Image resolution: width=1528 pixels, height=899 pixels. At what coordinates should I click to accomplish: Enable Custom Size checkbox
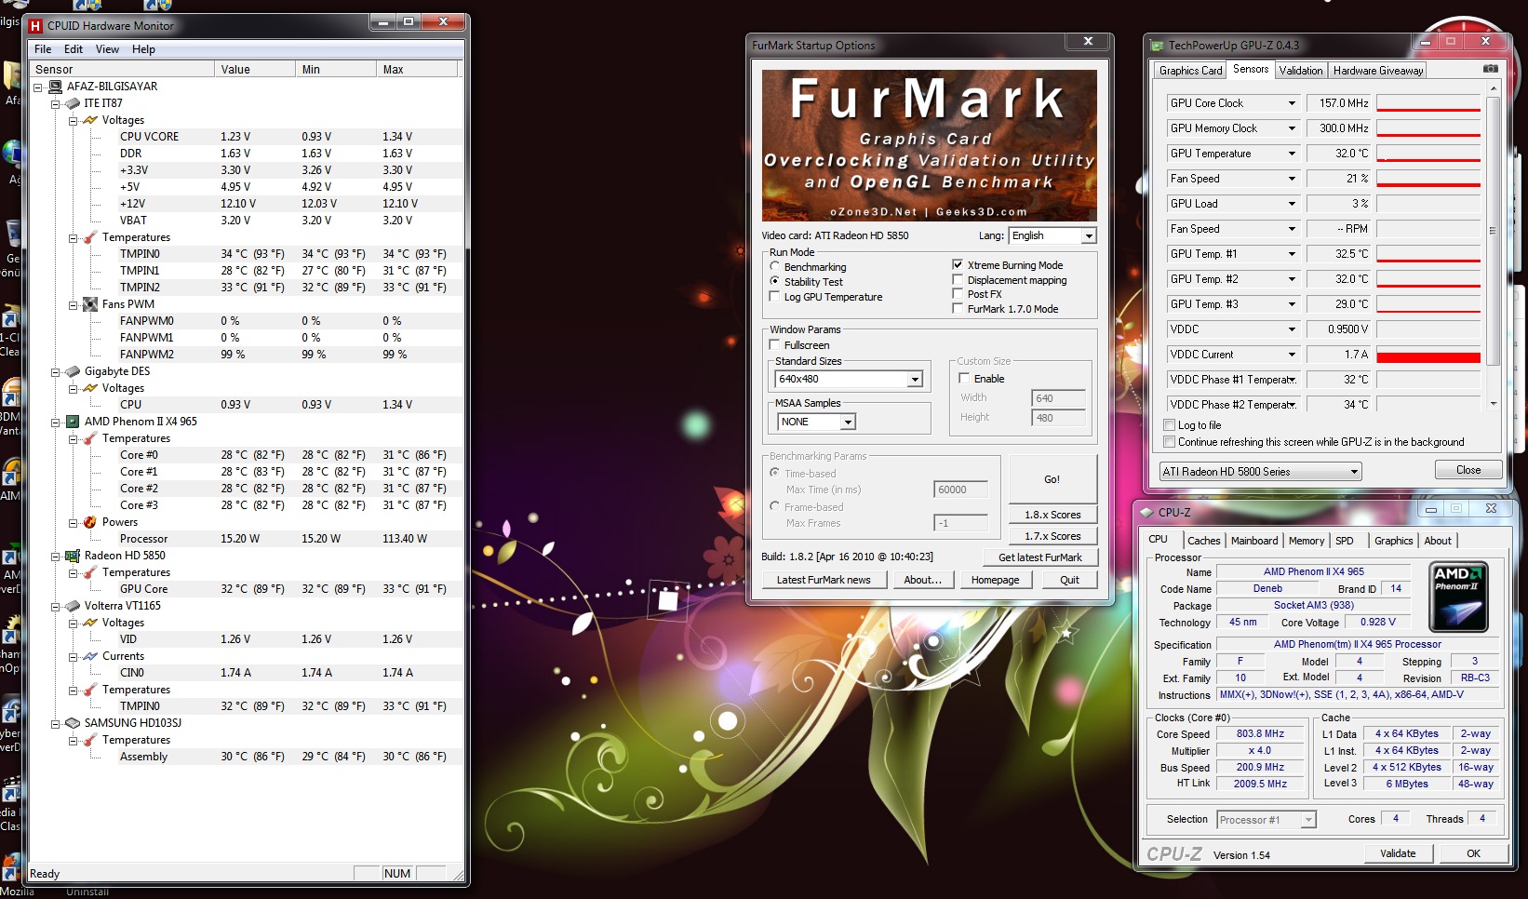pos(964,379)
